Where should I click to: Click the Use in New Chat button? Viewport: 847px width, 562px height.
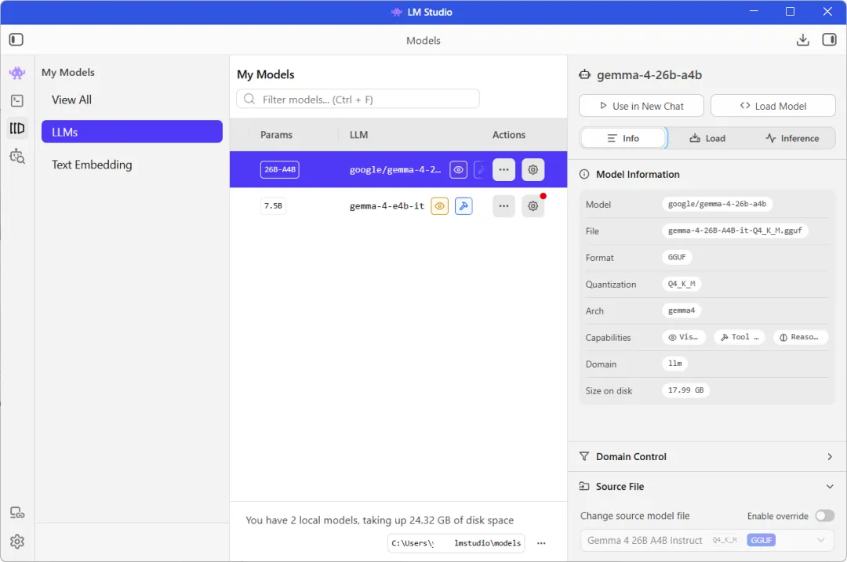pyautogui.click(x=642, y=106)
